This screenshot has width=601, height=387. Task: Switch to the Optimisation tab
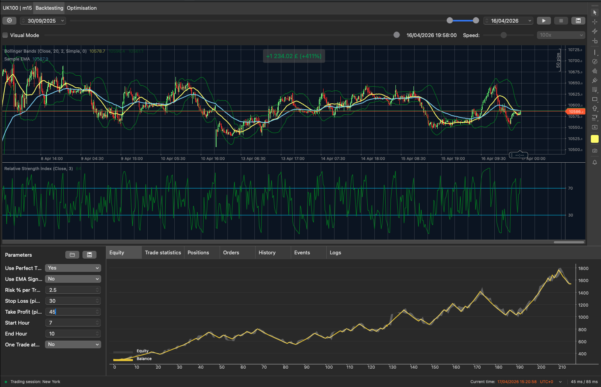click(82, 8)
